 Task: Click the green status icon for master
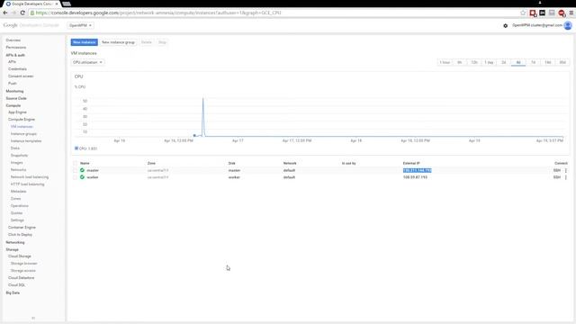(x=82, y=170)
